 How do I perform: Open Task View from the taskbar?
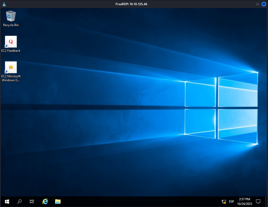tap(32, 202)
